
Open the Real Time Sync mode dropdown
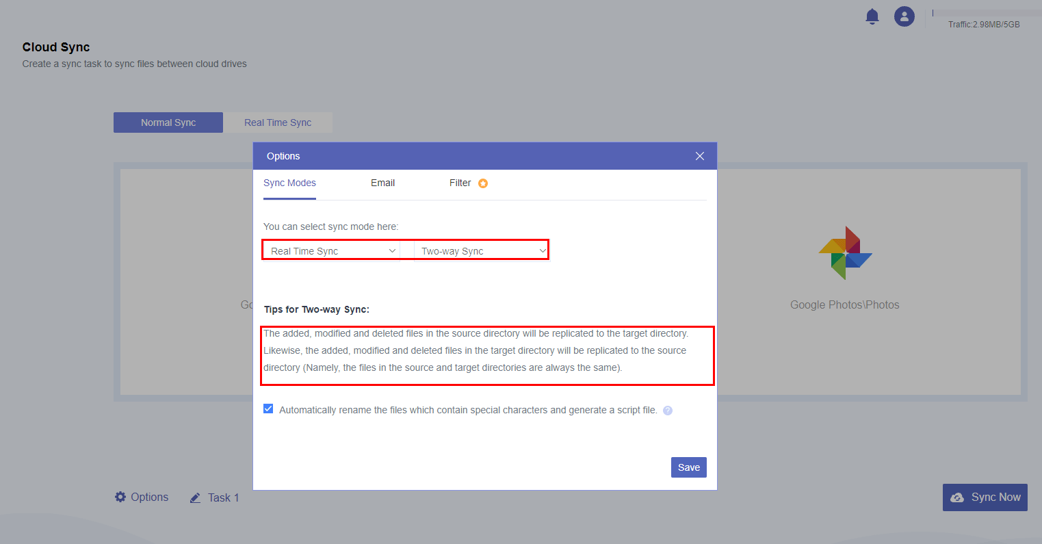(x=333, y=251)
